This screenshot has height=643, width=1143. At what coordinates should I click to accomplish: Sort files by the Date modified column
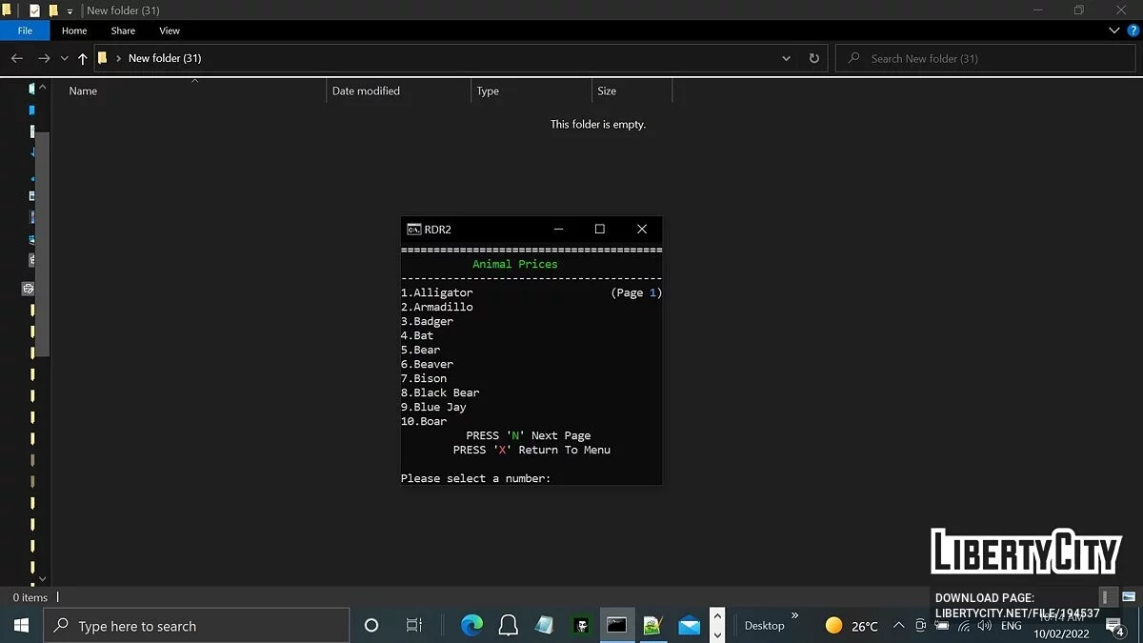pos(366,90)
